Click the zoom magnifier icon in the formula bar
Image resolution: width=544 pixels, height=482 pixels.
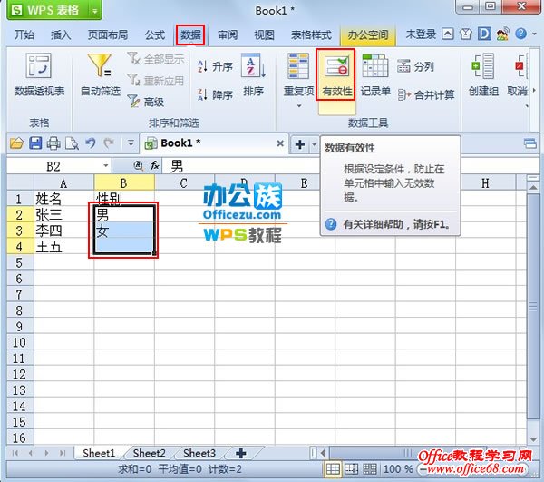click(x=139, y=165)
